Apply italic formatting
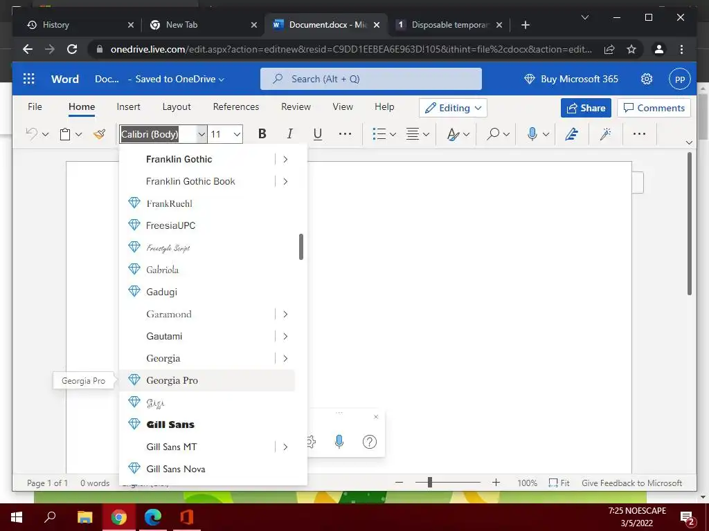Image resolution: width=709 pixels, height=531 pixels. point(290,133)
